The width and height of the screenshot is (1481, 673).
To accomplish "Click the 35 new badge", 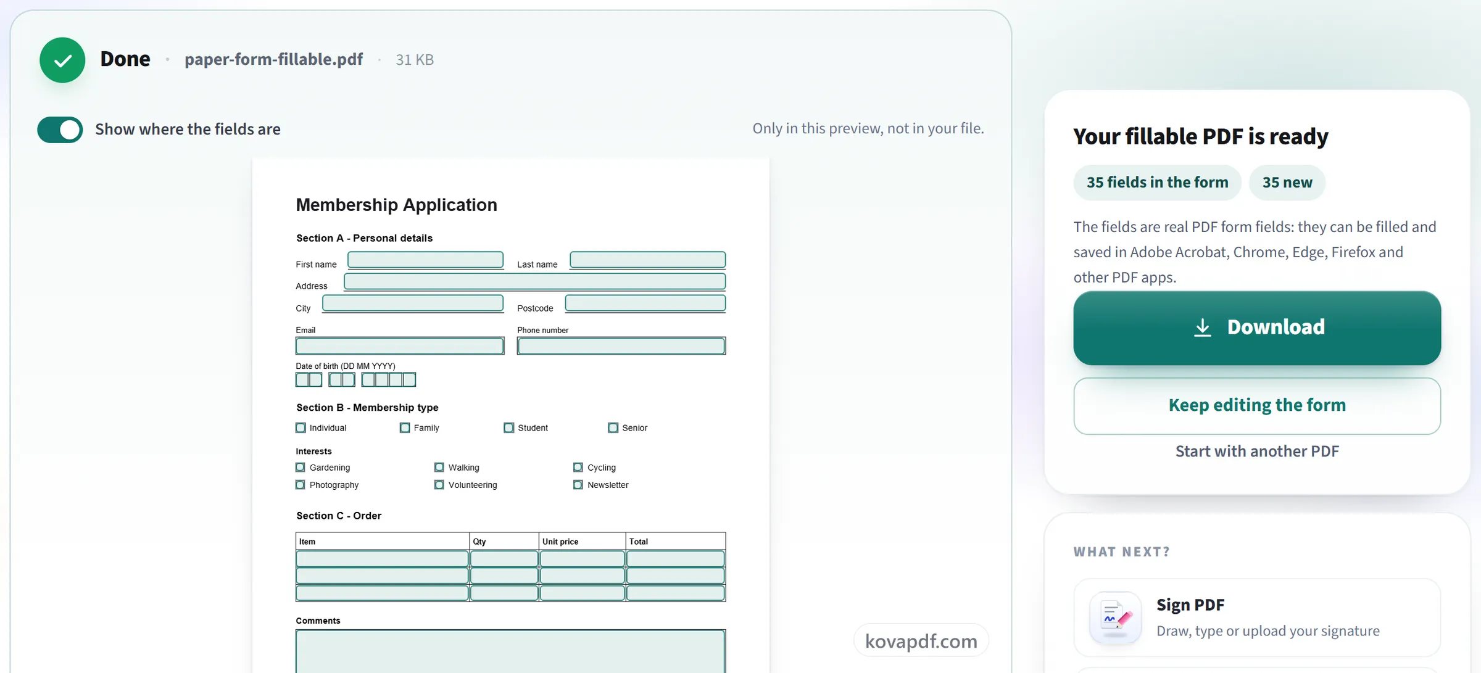I will click(x=1287, y=183).
